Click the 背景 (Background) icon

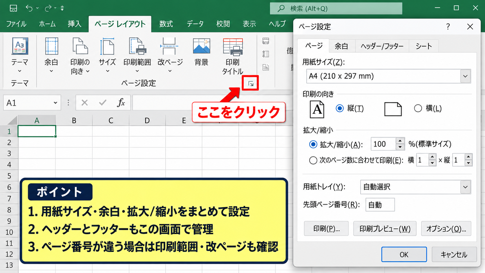pyautogui.click(x=201, y=46)
